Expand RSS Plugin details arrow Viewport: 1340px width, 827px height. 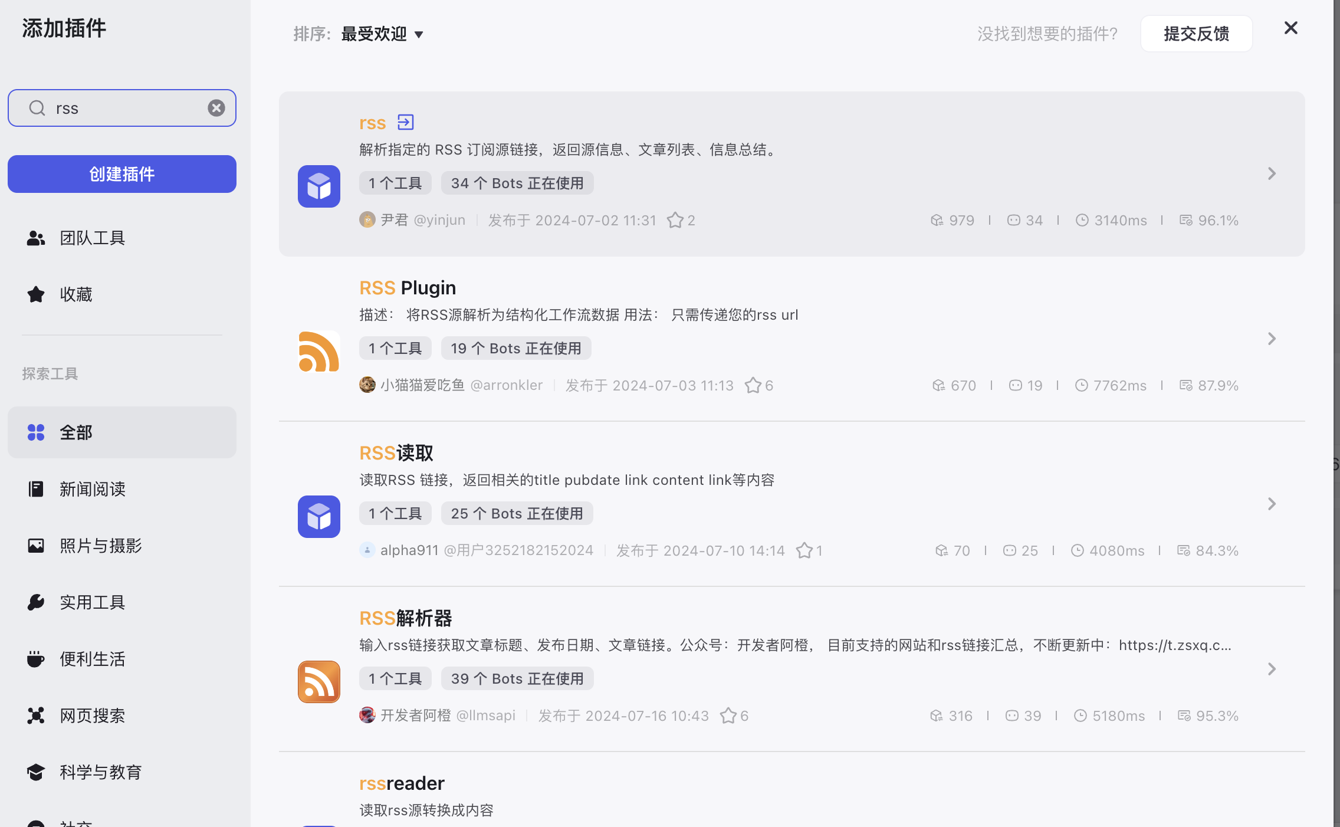[x=1272, y=339]
